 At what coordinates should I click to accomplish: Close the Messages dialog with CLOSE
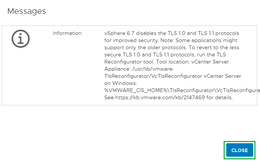pos(239,150)
